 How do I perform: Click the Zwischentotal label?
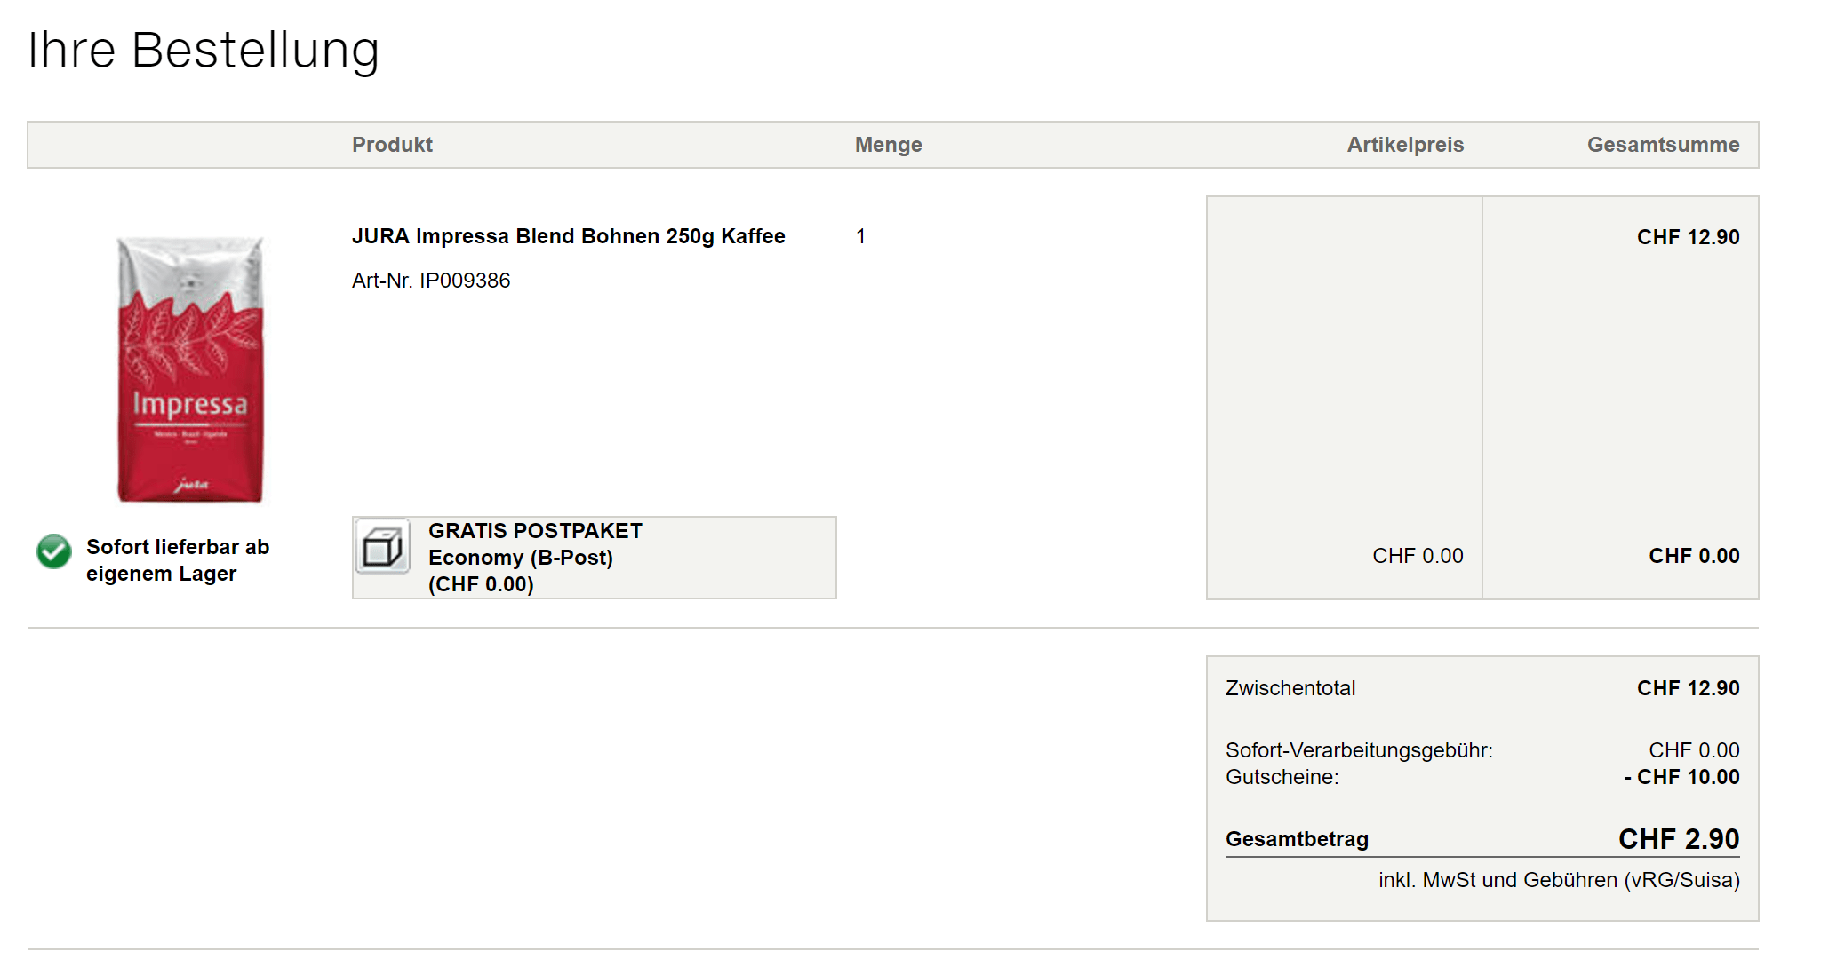(1290, 688)
